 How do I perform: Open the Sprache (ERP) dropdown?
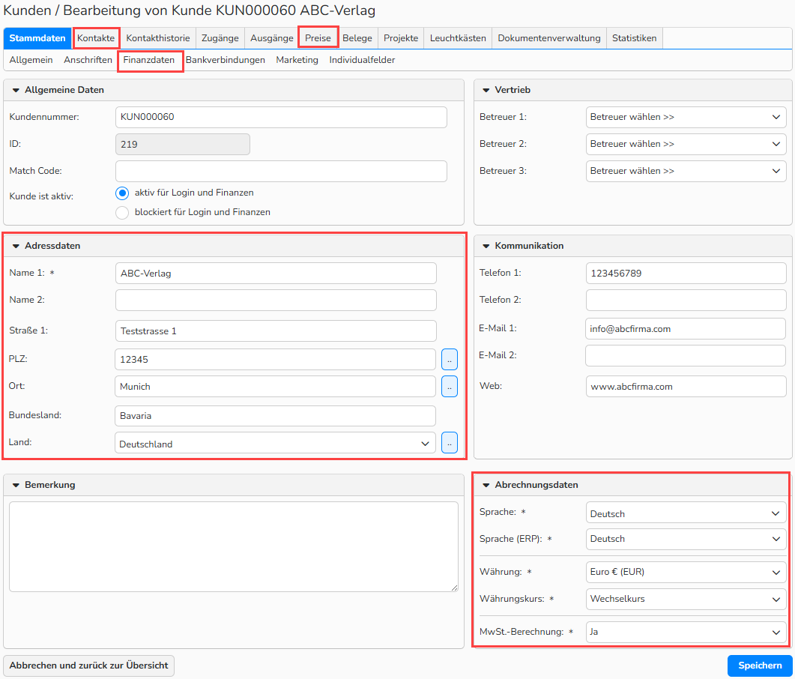click(x=686, y=539)
